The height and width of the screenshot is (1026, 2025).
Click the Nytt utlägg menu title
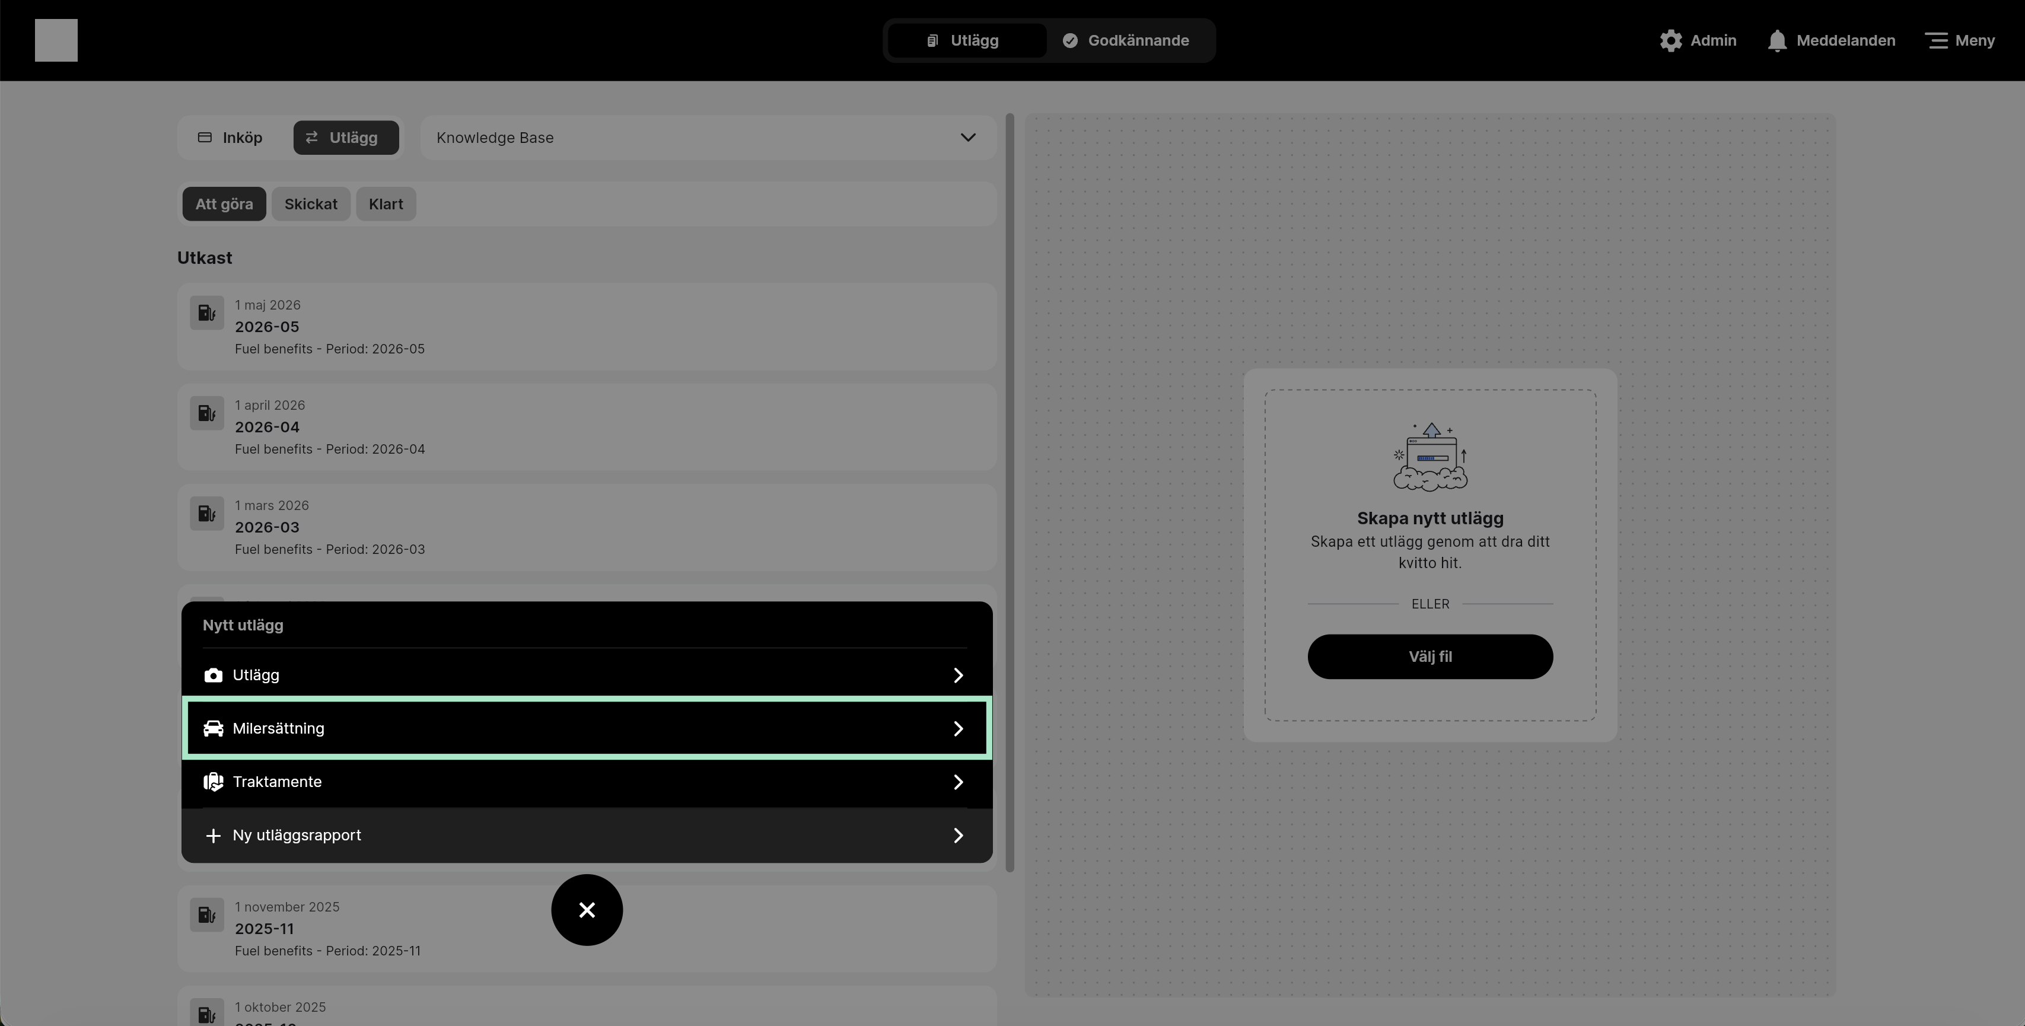[243, 626]
